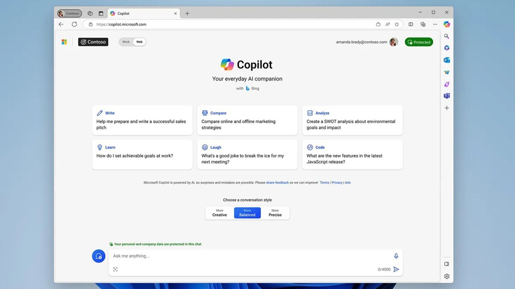The width and height of the screenshot is (515, 289).
Task: Click the Search icon in the Edge sidebar
Action: [x=447, y=36]
